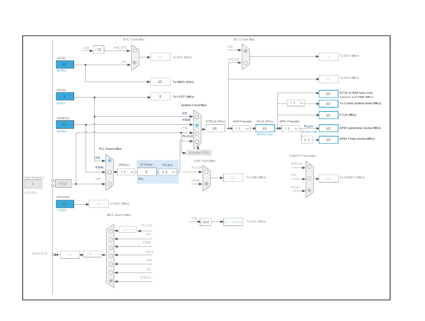Select HSI48 in System Clock Mux
Screen dimensions: 425x321
(197, 125)
